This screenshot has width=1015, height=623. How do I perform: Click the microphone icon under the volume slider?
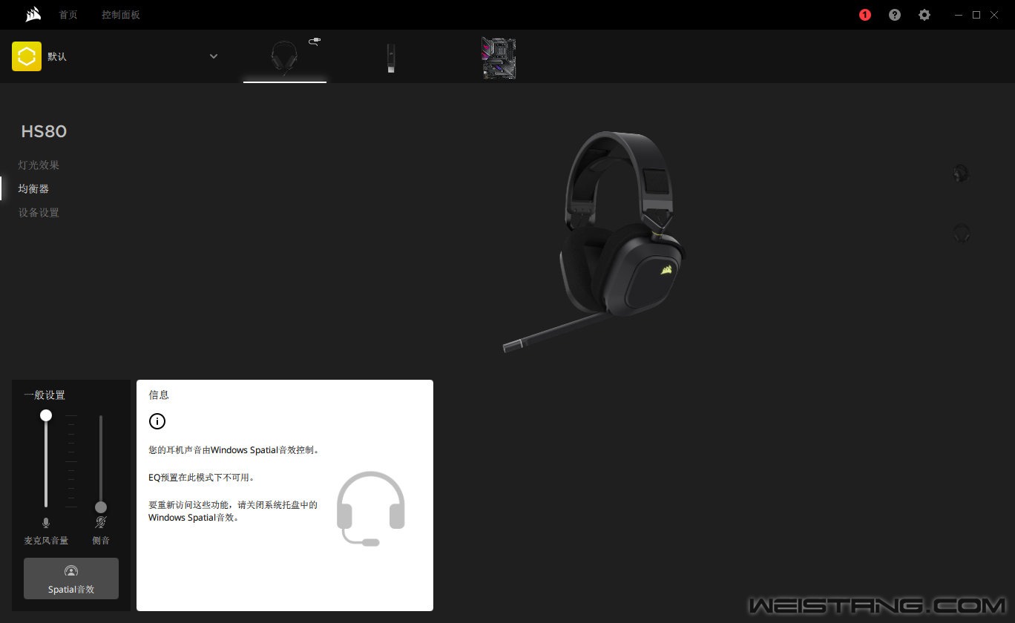(46, 522)
